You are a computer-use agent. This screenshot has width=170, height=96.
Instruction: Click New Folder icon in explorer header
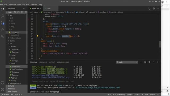pos(18,12)
